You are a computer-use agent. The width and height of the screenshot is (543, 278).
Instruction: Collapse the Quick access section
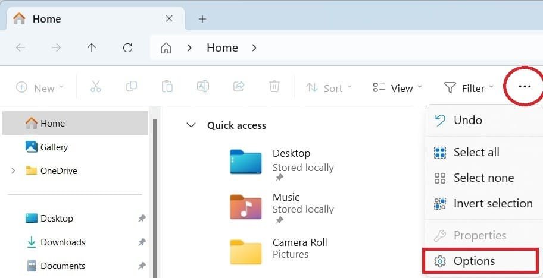coord(191,125)
